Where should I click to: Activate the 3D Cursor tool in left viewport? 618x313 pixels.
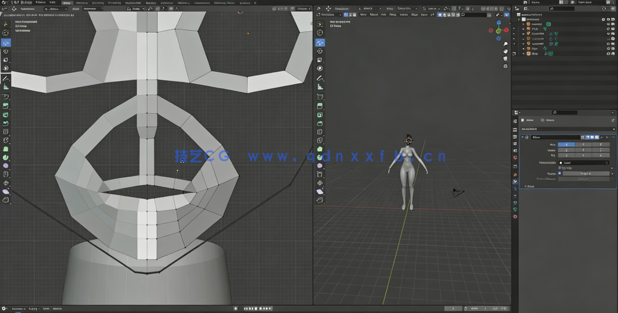[x=6, y=33]
